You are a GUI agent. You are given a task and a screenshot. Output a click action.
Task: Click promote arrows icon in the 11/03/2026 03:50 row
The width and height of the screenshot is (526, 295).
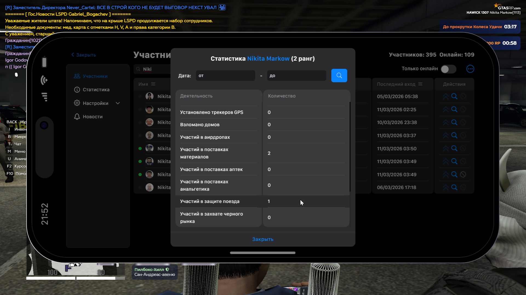click(446, 149)
